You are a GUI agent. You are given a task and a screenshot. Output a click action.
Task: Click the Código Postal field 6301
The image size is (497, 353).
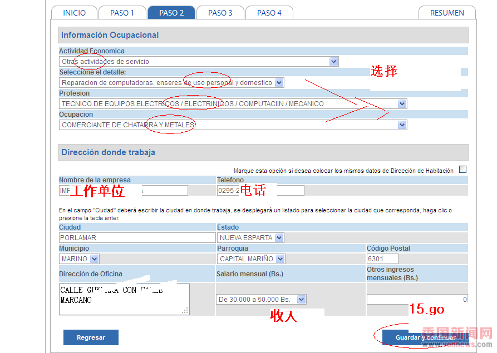(382, 259)
